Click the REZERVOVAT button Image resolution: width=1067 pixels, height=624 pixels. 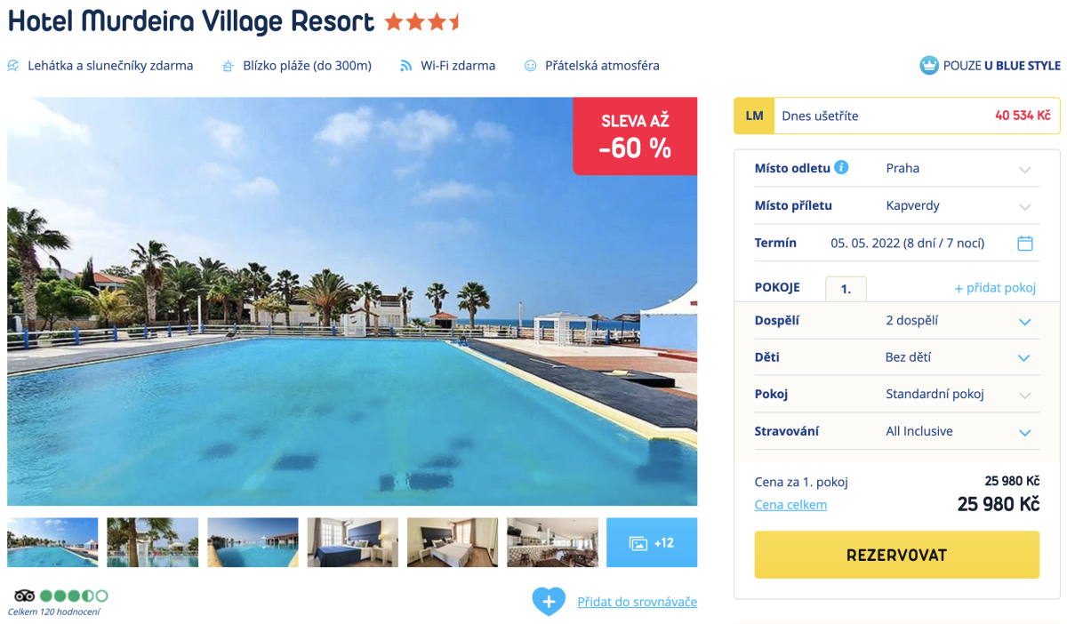(x=896, y=556)
